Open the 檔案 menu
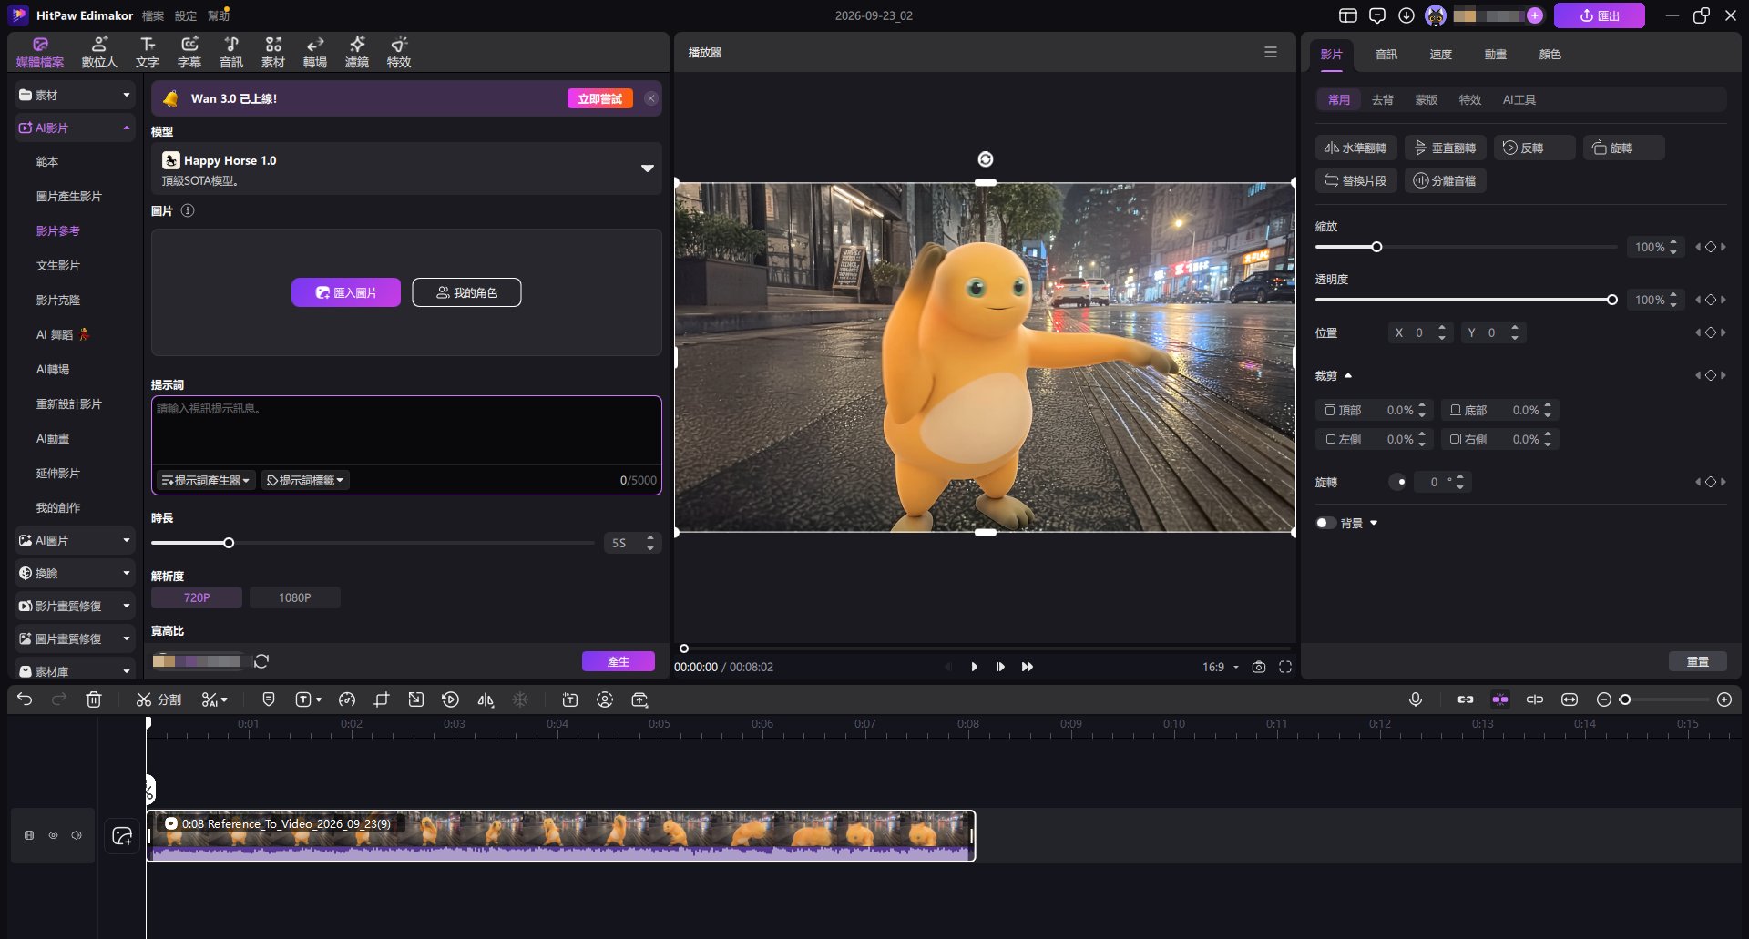The height and width of the screenshot is (939, 1749). tap(153, 15)
